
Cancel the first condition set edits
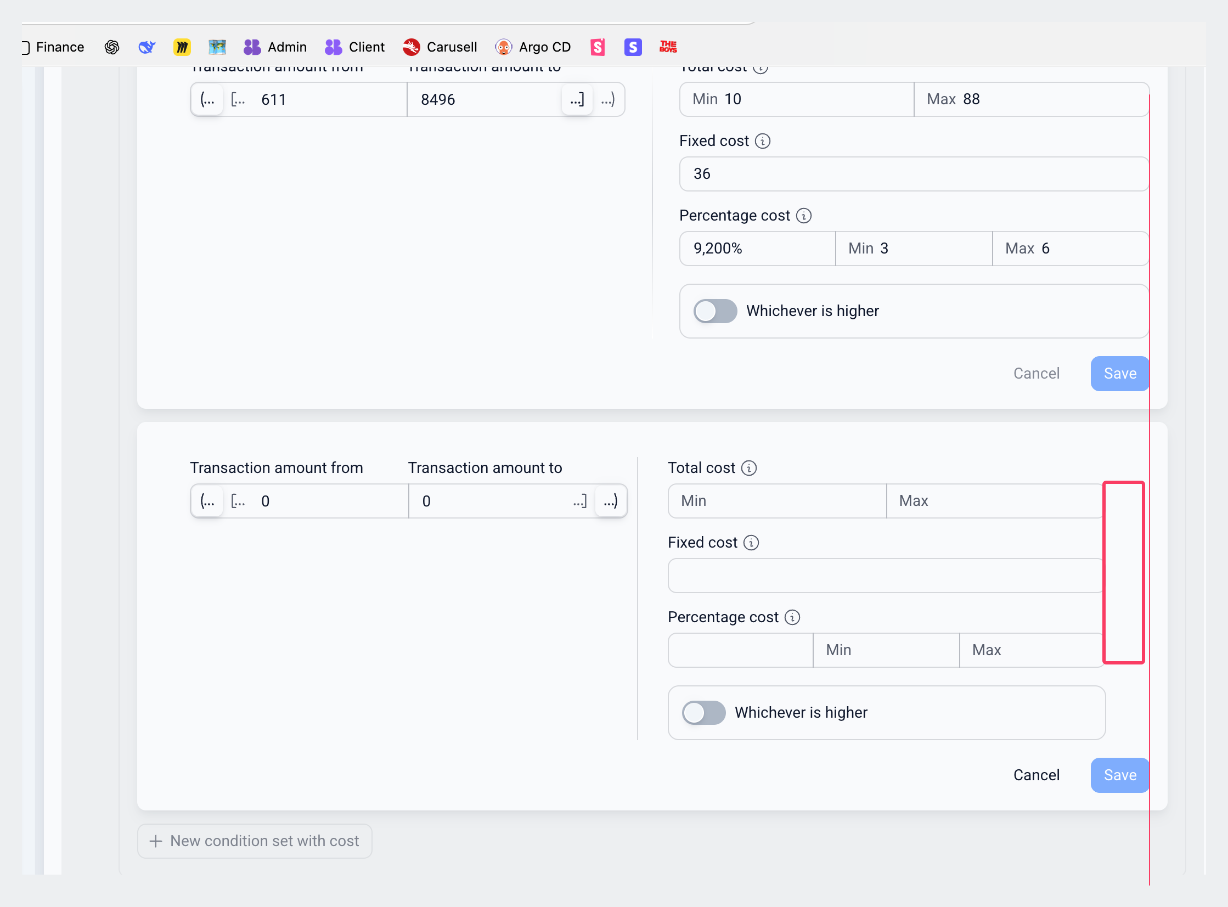tap(1037, 374)
